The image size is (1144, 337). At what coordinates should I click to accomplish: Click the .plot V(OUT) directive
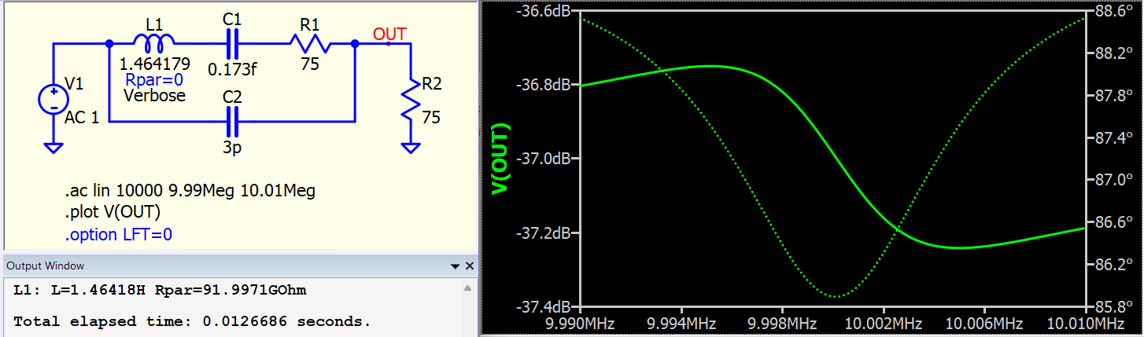114,212
